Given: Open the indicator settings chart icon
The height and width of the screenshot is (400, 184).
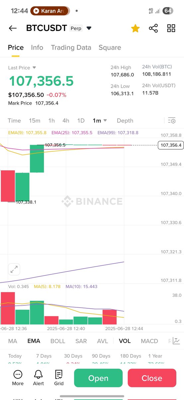Looking at the screenshot, I should [176, 341].
